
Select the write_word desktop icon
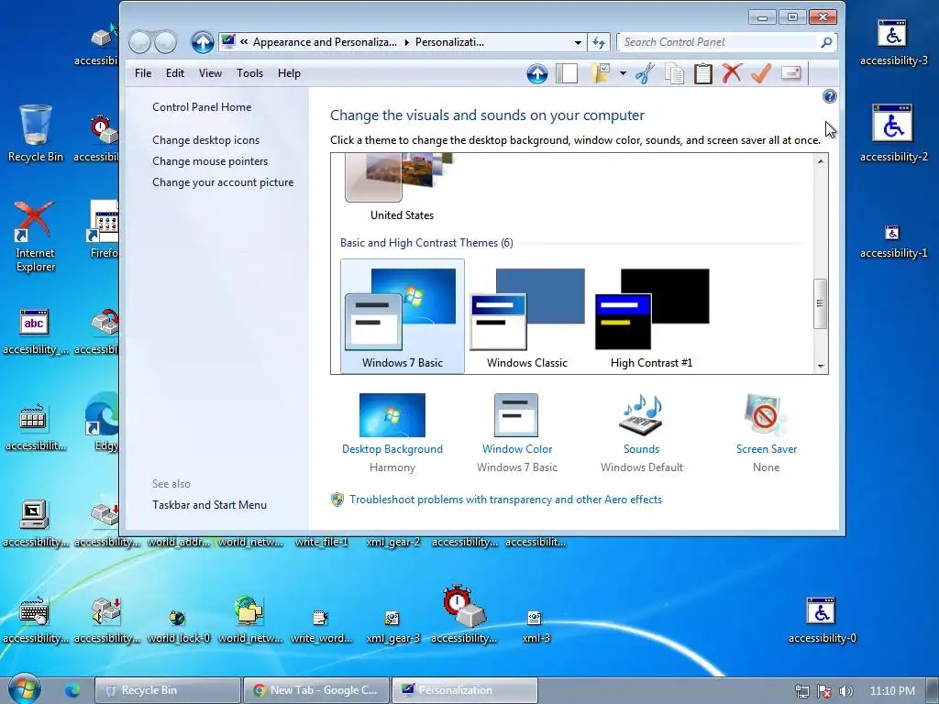click(321, 626)
